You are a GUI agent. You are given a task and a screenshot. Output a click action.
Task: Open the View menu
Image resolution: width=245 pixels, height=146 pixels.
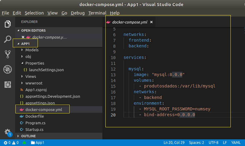[x=52, y=13]
